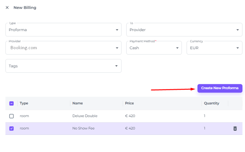Image resolution: width=245 pixels, height=152 pixels.
Task: Change Payment Method from Cash
Action: coord(154,48)
